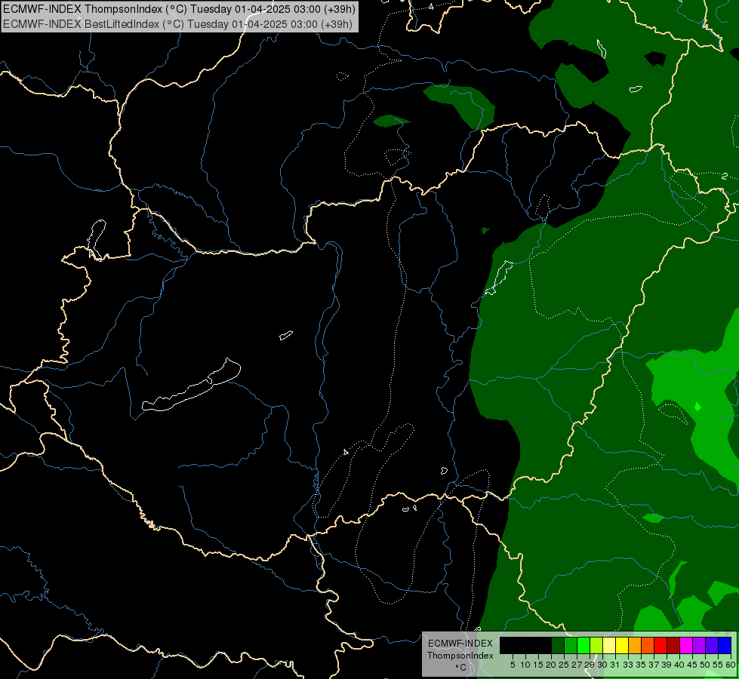Image resolution: width=739 pixels, height=679 pixels.
Task: Click the legend tick label 55
Action: (x=718, y=665)
